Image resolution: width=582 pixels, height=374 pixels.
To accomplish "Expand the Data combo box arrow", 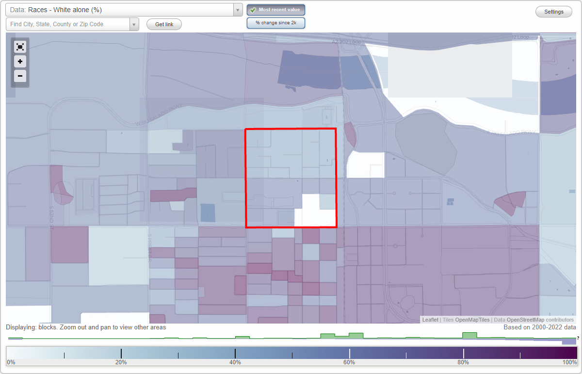I will (x=237, y=9).
